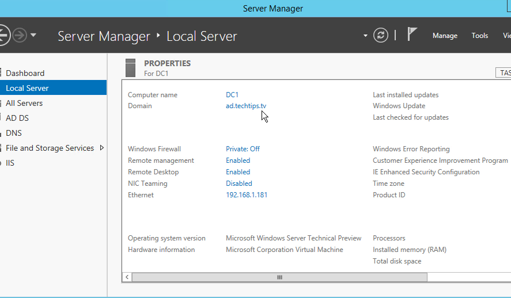Click the Operating system version label
Screen dimensions: 511x298
pyautogui.click(x=166, y=238)
